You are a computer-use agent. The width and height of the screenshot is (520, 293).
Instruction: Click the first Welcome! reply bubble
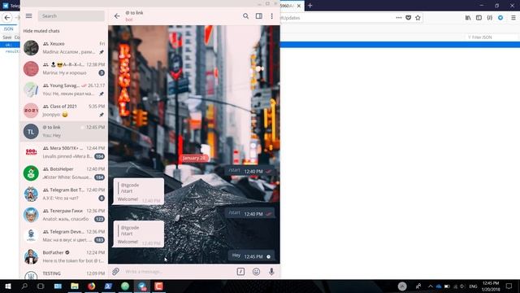coord(139,191)
